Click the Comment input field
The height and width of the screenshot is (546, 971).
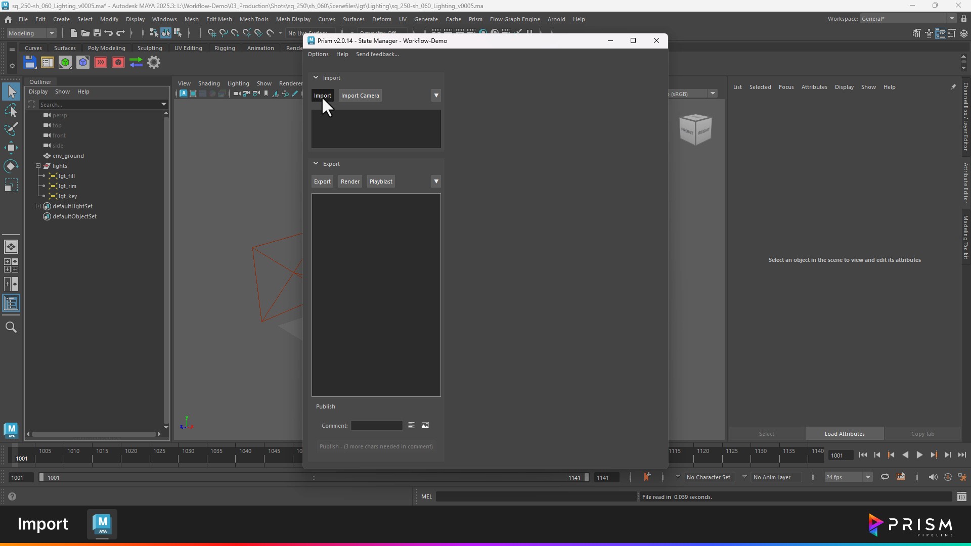click(377, 426)
